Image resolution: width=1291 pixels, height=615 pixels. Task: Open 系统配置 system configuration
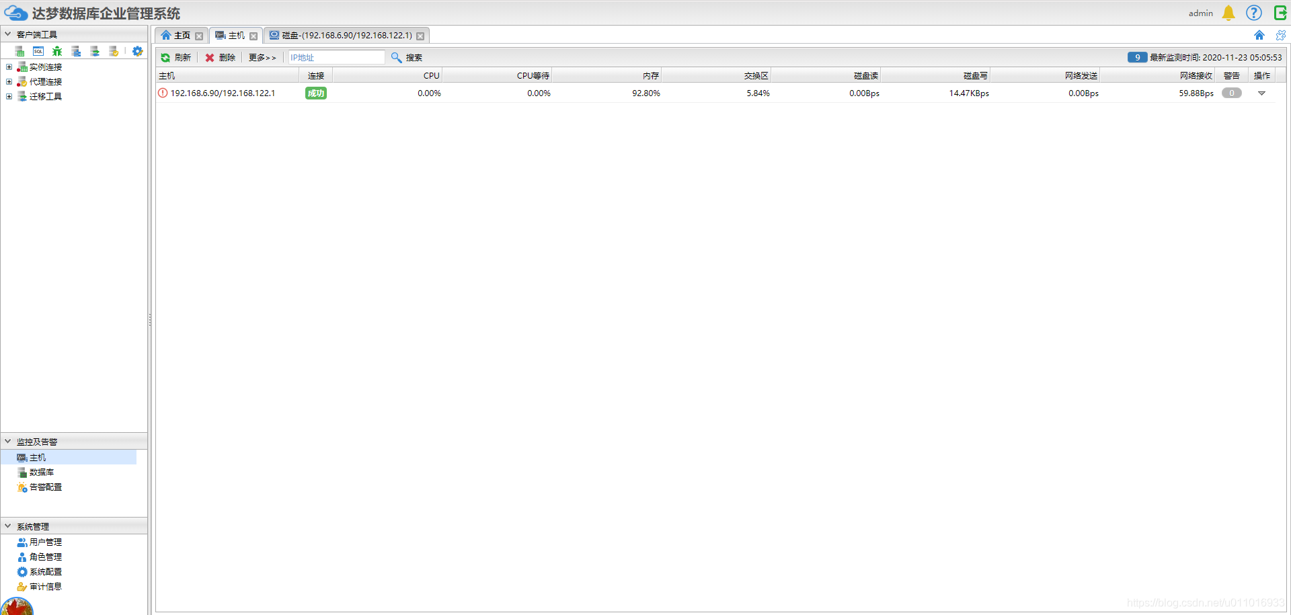pos(46,571)
